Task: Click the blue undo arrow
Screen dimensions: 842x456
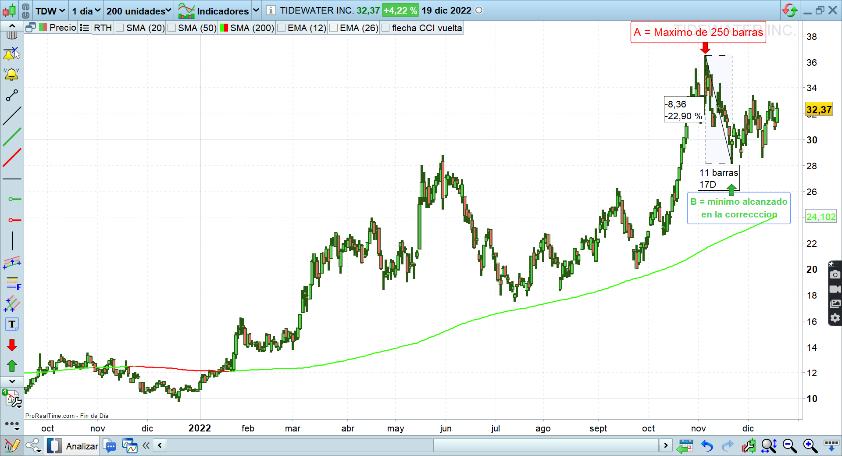Action: pyautogui.click(x=706, y=446)
